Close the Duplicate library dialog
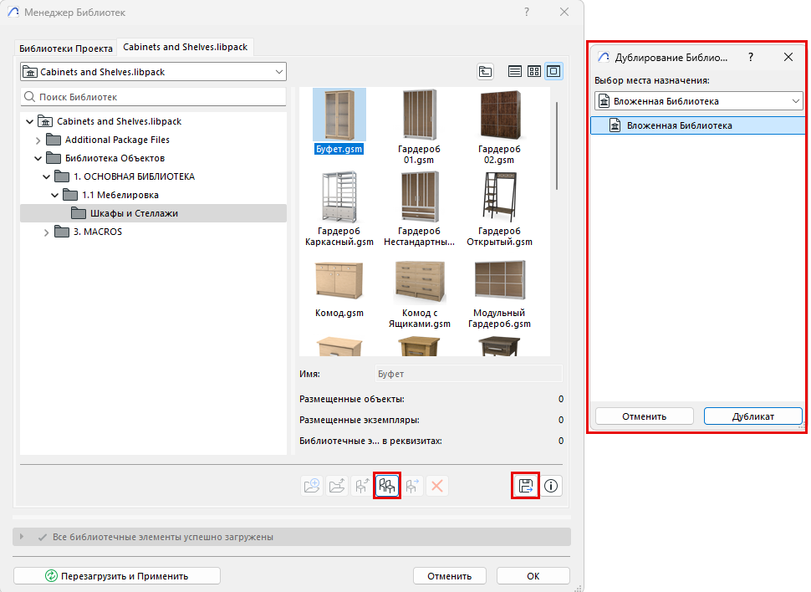 (x=788, y=57)
